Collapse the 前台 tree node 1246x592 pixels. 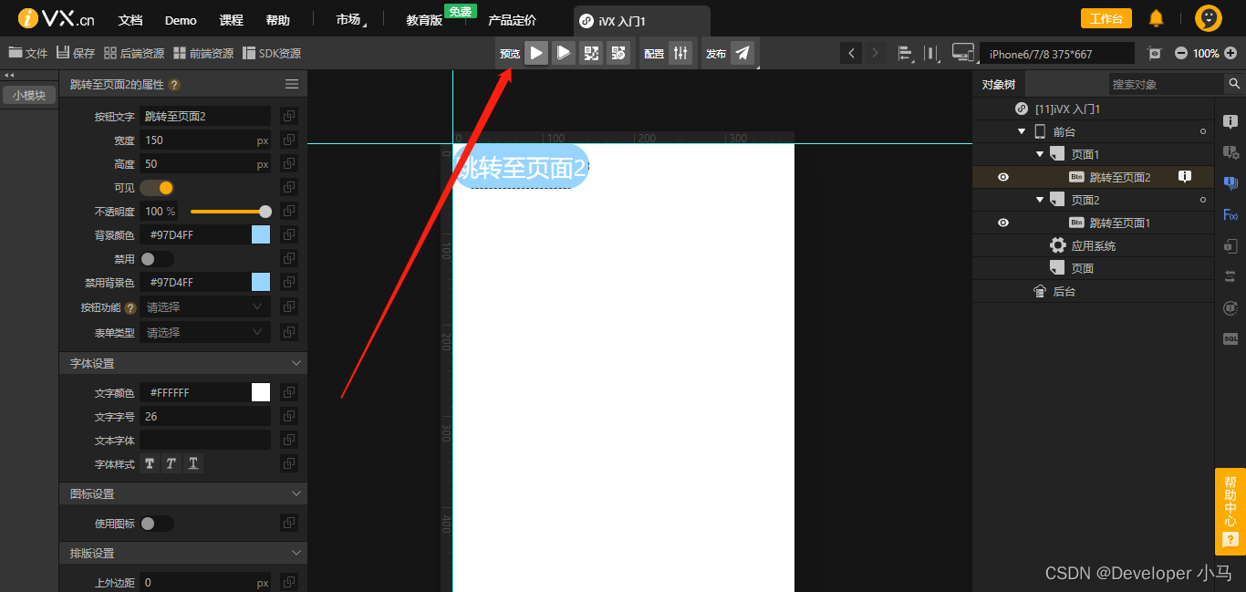1022,131
